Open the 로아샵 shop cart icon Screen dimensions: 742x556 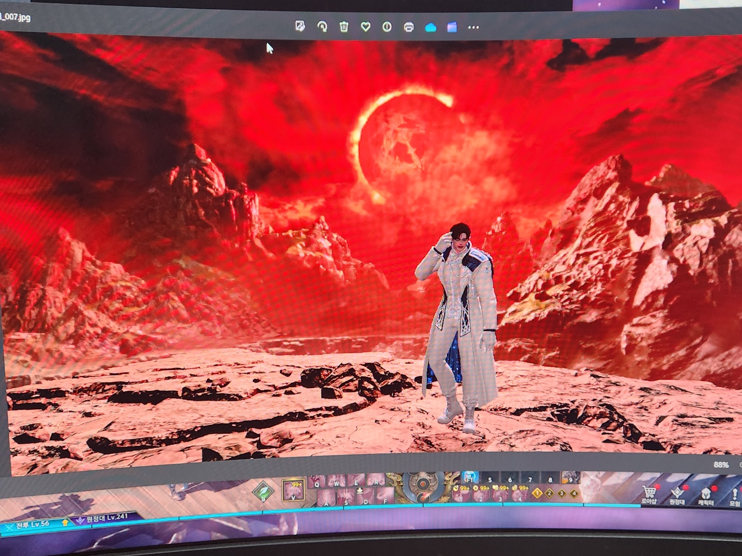click(x=649, y=495)
